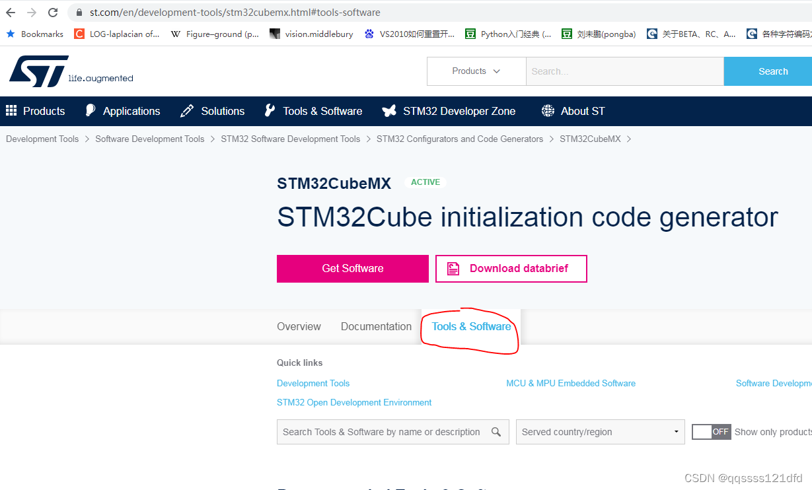
Task: Click the Tools & Software wrench icon
Action: pyautogui.click(x=270, y=111)
